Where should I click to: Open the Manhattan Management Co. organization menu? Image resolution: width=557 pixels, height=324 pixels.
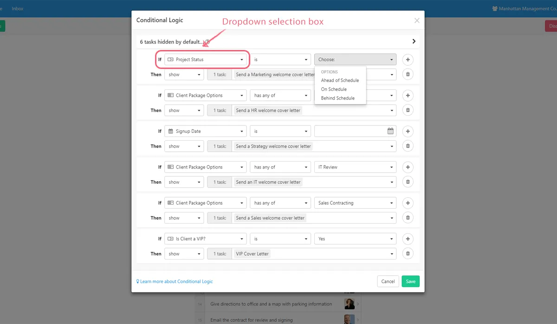[x=524, y=9]
